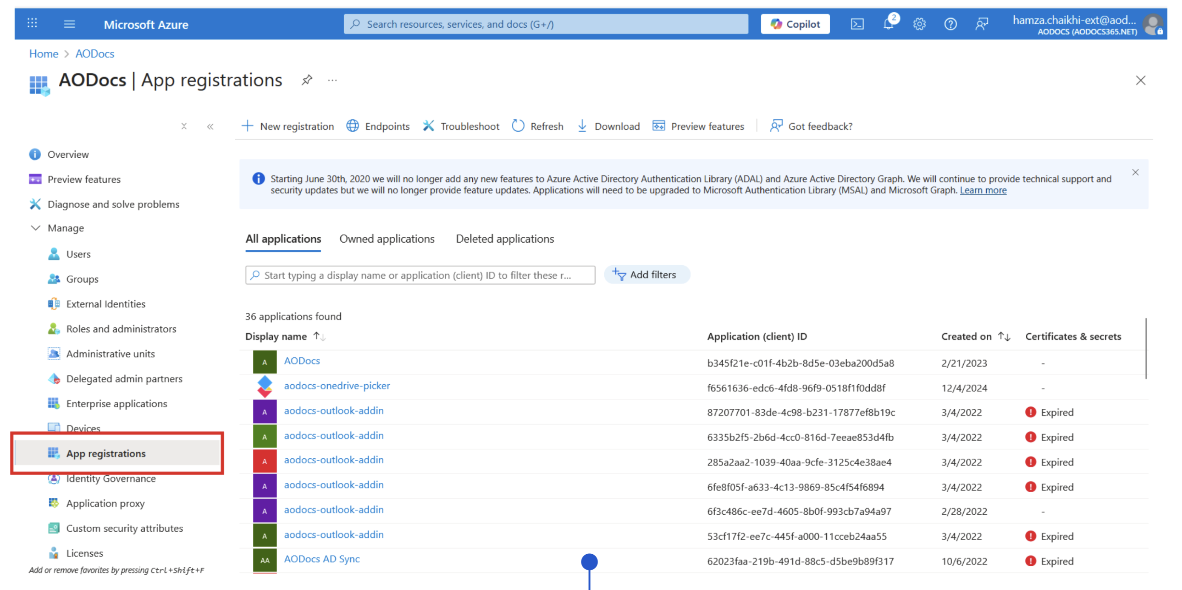
Task: Open Groups in sidebar
Action: click(x=82, y=279)
